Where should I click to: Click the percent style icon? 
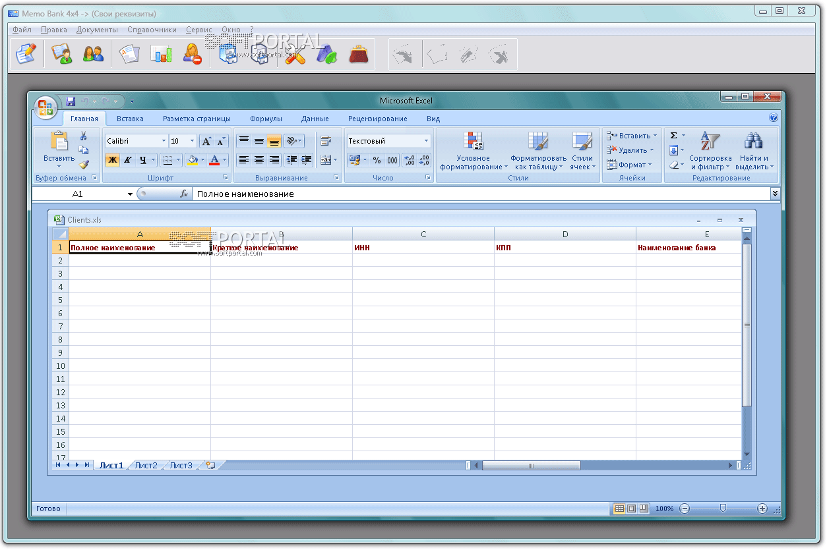pos(377,160)
